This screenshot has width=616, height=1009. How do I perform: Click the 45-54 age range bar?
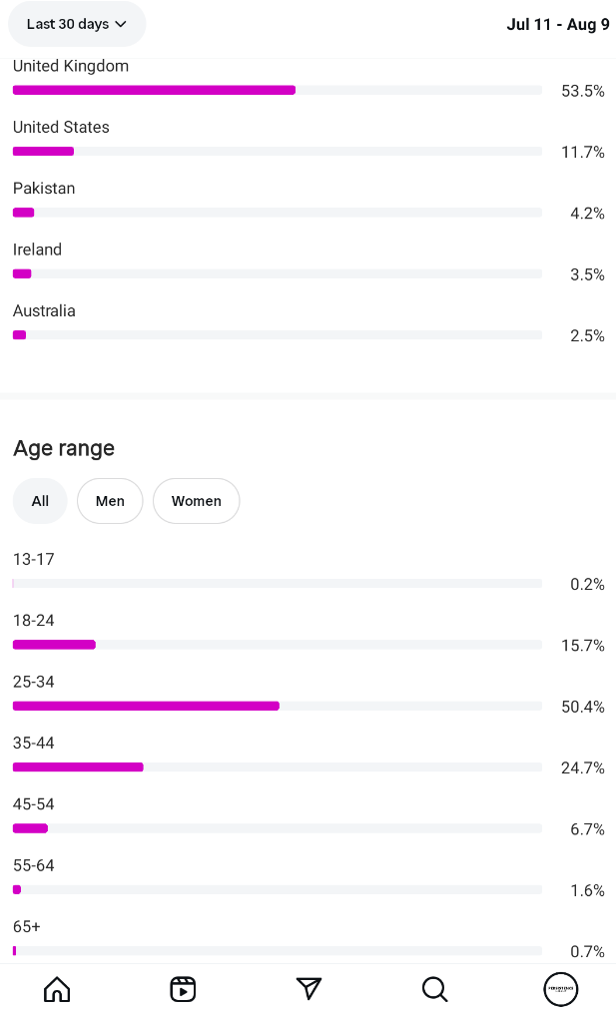point(30,828)
